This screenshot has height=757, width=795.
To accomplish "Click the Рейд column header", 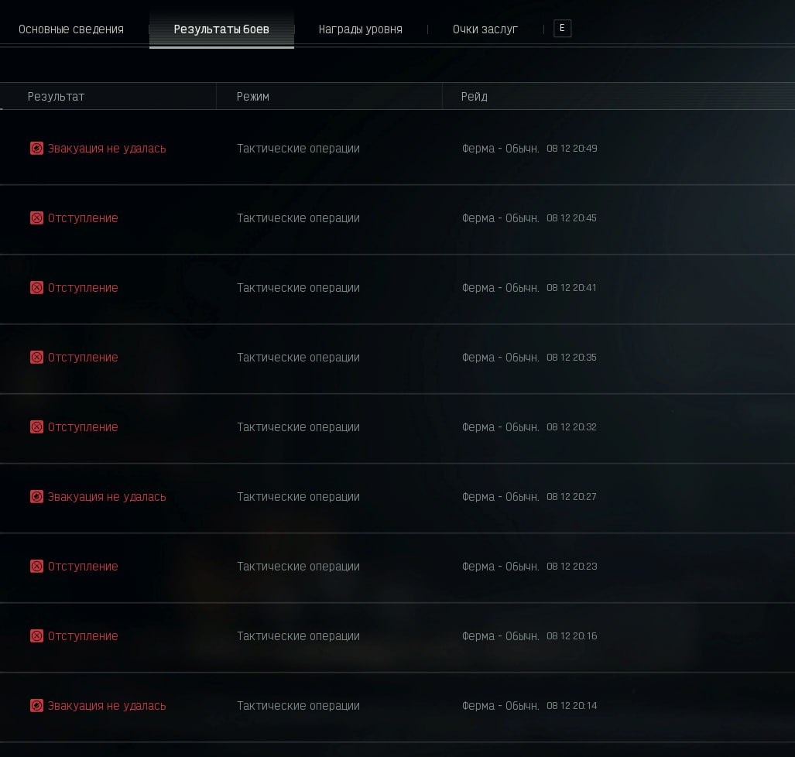I will point(474,97).
